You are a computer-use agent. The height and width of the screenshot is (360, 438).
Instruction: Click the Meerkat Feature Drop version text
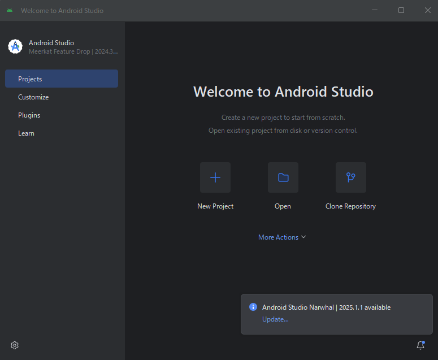(x=73, y=51)
